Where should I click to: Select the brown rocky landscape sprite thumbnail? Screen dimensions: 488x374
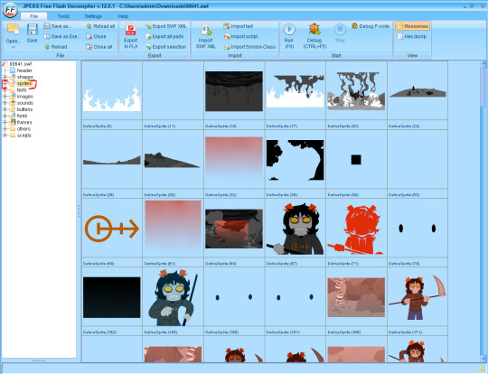(x=356, y=297)
